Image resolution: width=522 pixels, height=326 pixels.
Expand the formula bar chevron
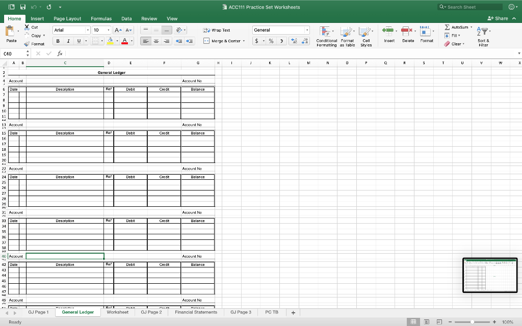point(519,53)
